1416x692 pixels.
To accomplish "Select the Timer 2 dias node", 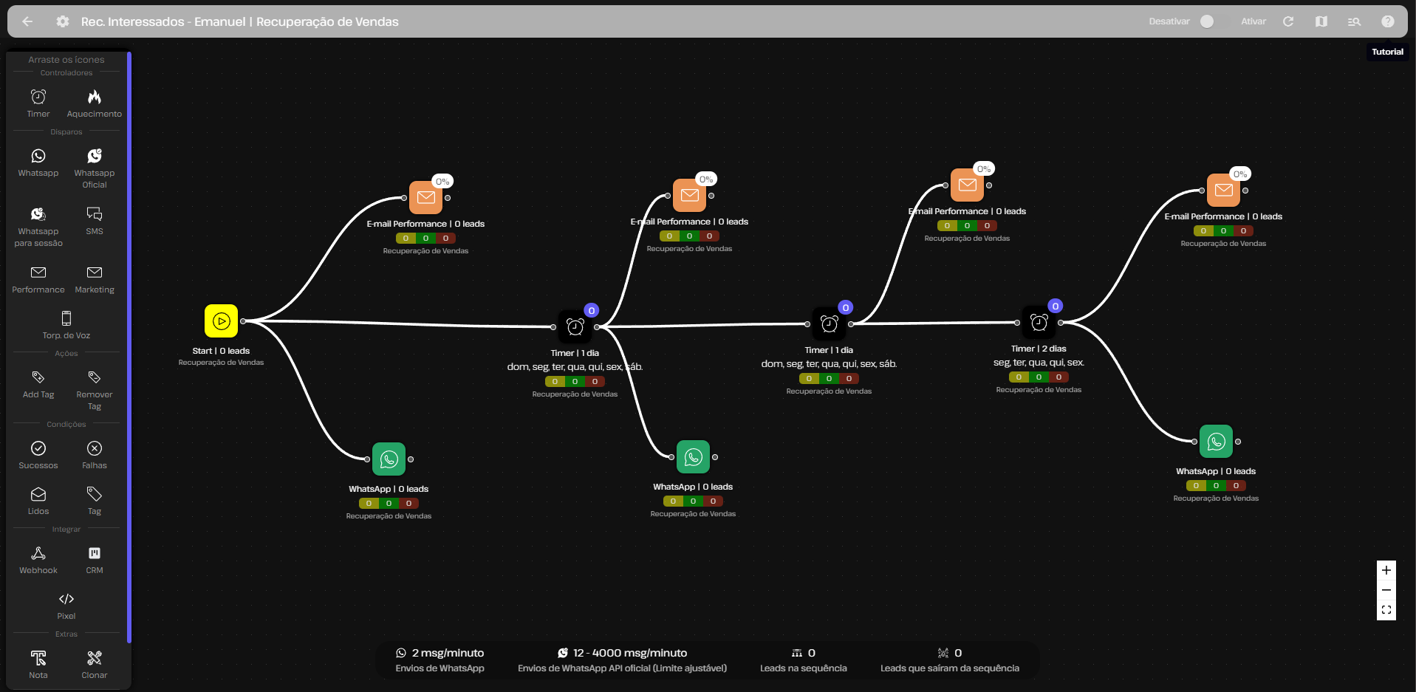I will point(1039,321).
